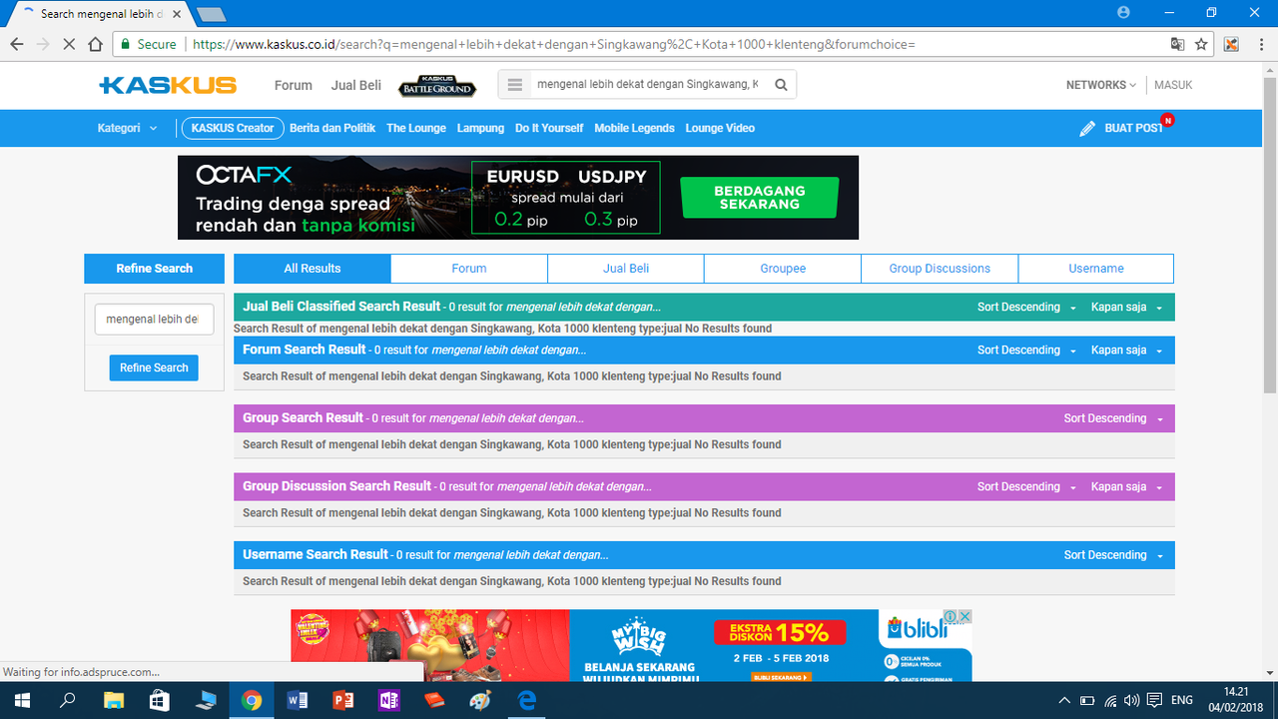Image resolution: width=1278 pixels, height=719 pixels.
Task: Click the volume icon in system tray
Action: pos(1131,700)
